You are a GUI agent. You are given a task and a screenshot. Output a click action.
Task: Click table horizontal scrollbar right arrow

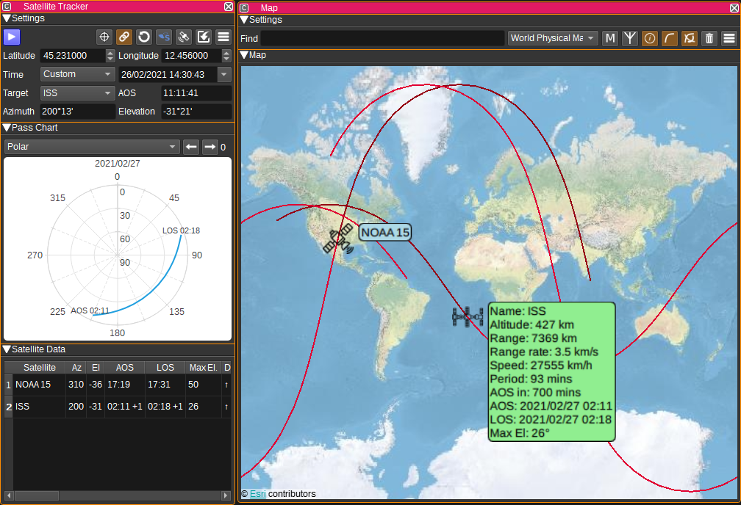point(226,495)
